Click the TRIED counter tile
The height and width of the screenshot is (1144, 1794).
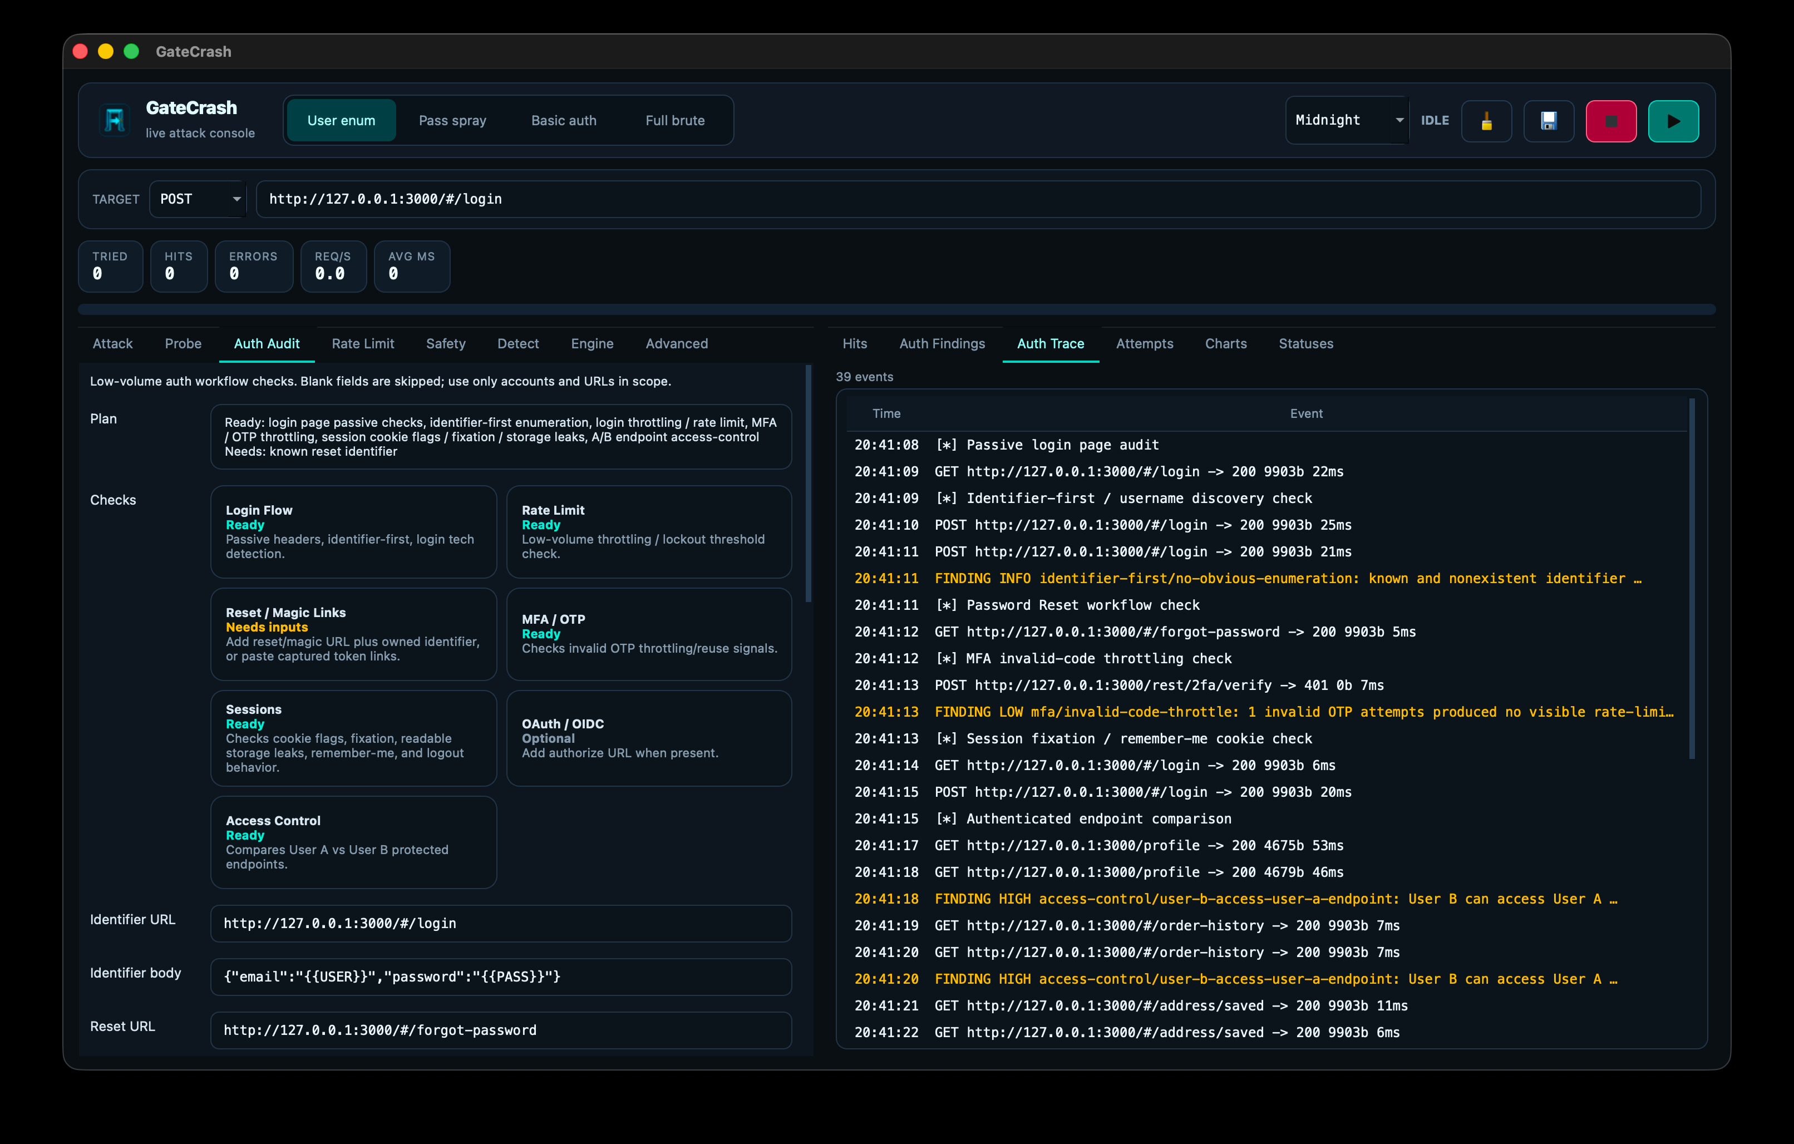pos(110,266)
